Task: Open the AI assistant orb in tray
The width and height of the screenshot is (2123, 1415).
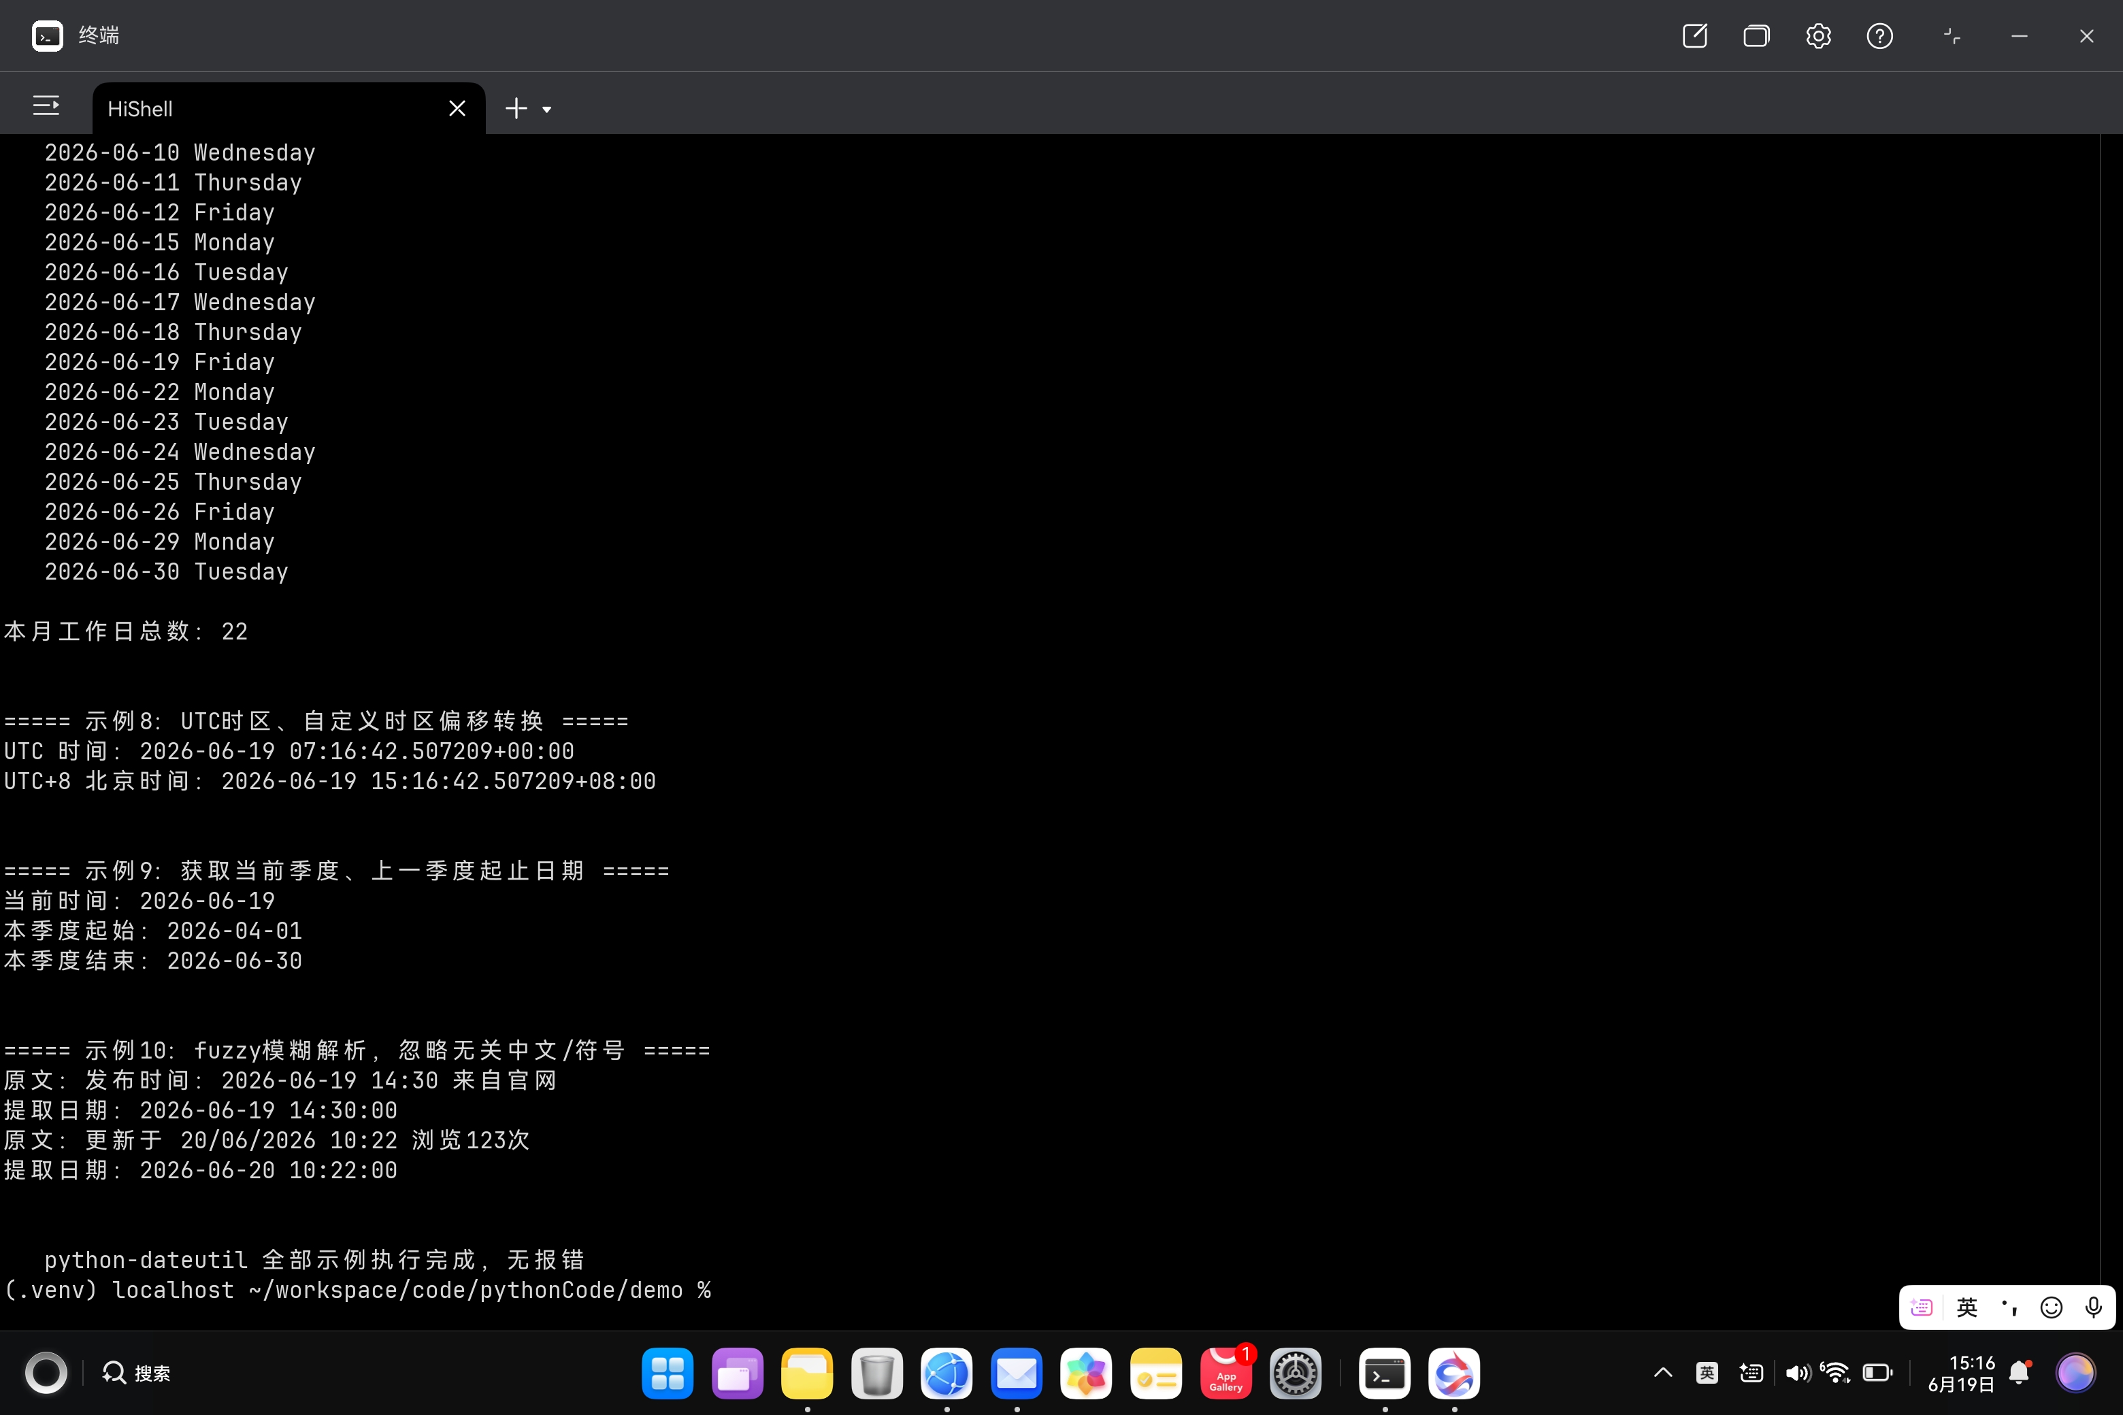Action: (x=2075, y=1374)
